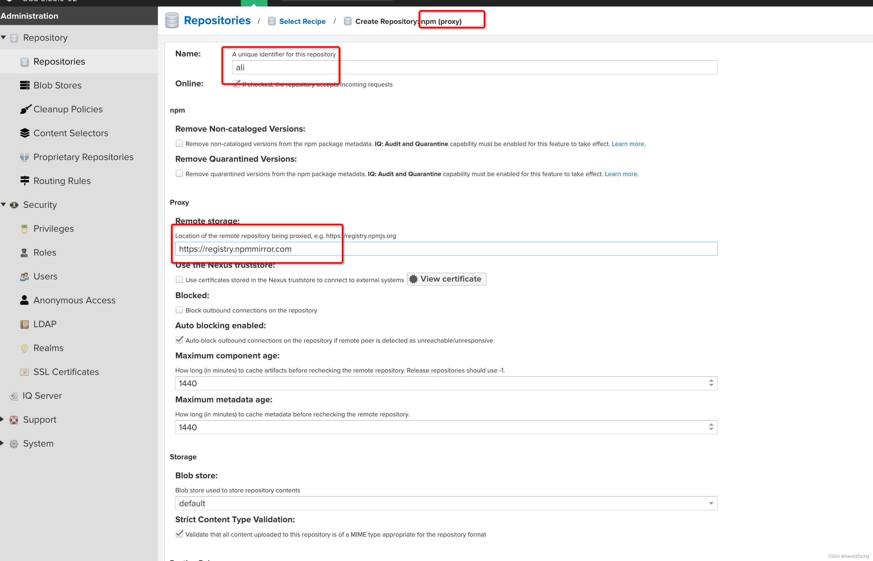
Task: Click the Content Selectors layers icon
Action: (x=24, y=133)
